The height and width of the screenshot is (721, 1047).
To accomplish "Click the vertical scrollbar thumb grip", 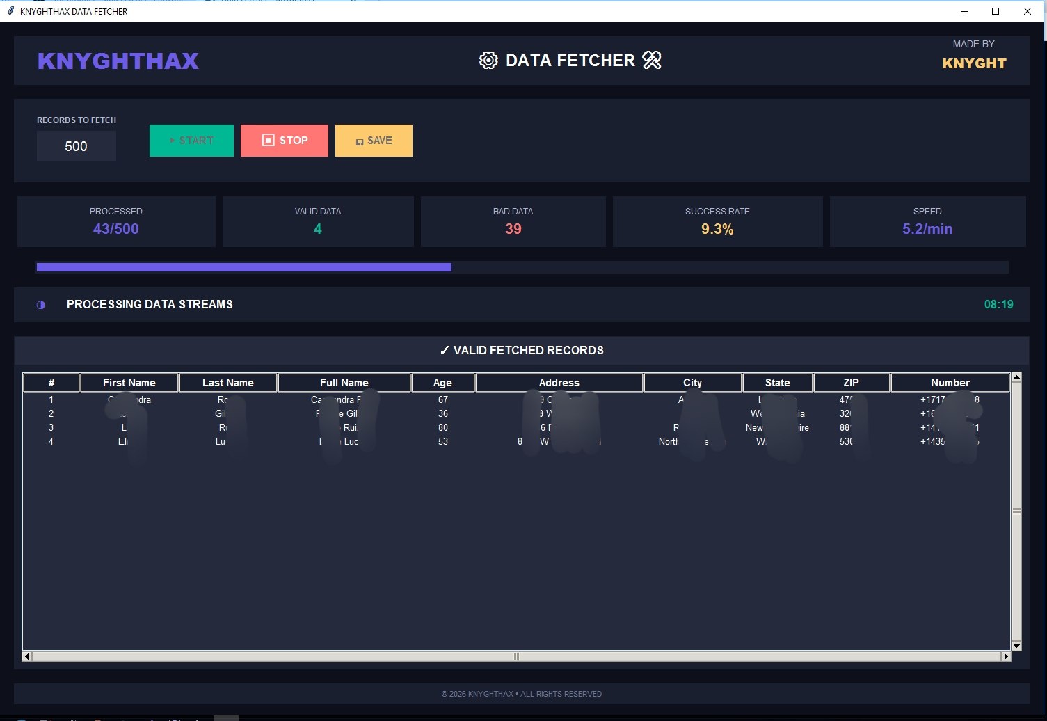I will point(1016,511).
